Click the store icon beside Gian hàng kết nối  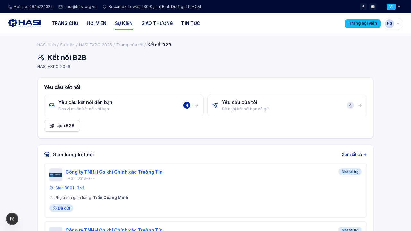tap(47, 155)
